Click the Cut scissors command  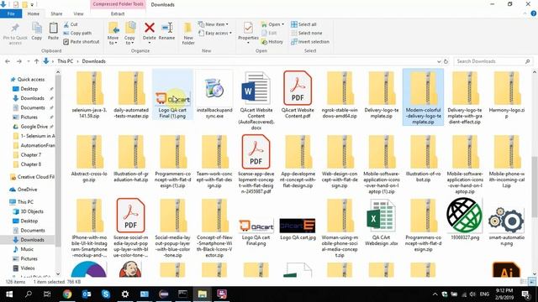click(x=71, y=24)
